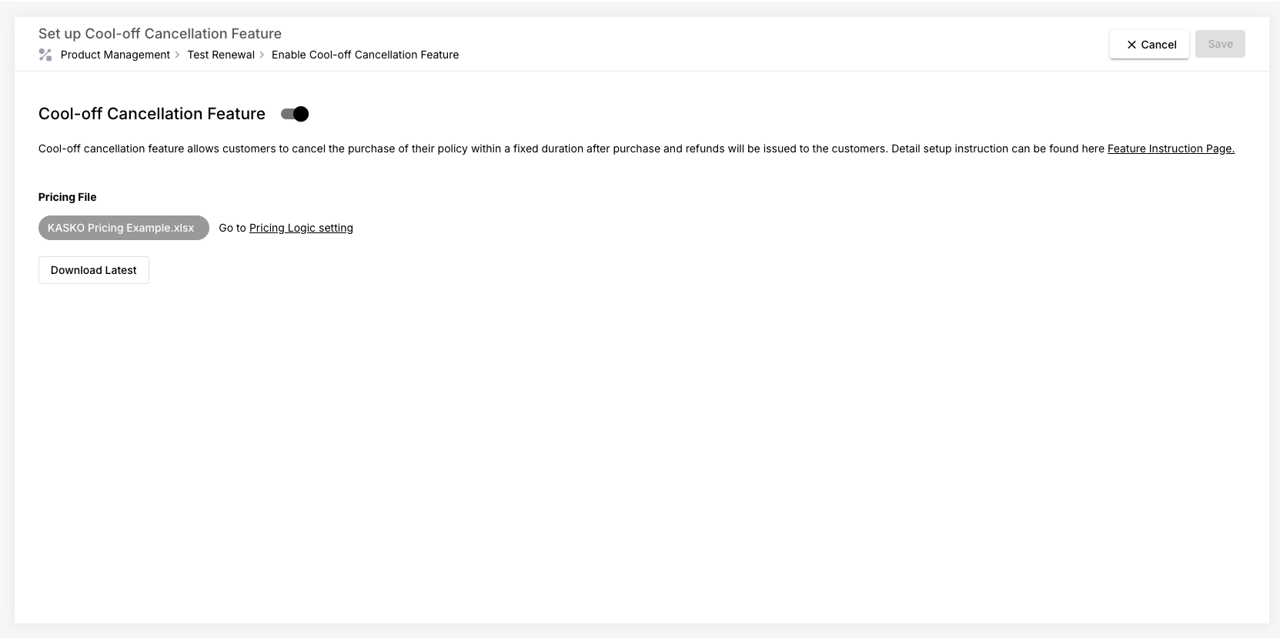1280x638 pixels.
Task: Click the Set up Cool-off Cancellation Feature title
Action: click(x=160, y=34)
